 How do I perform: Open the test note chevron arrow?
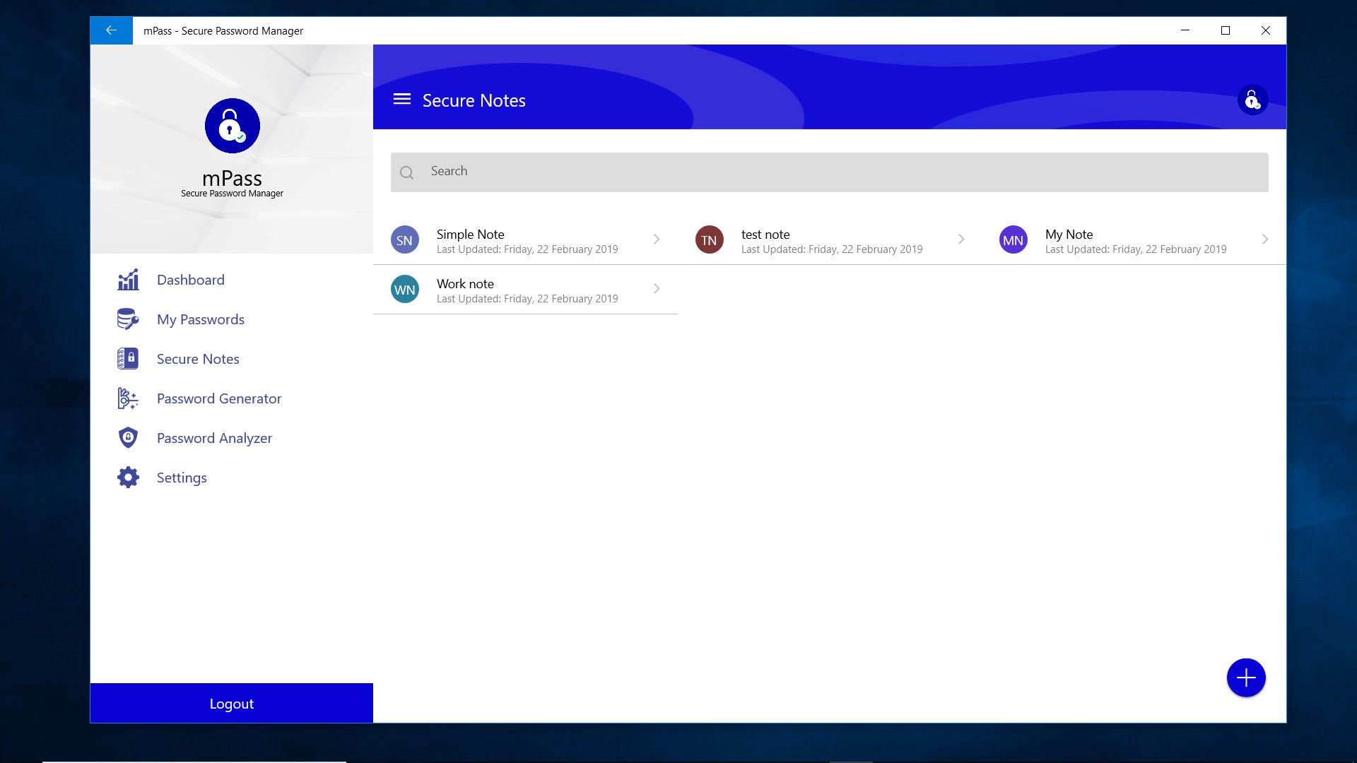[961, 239]
